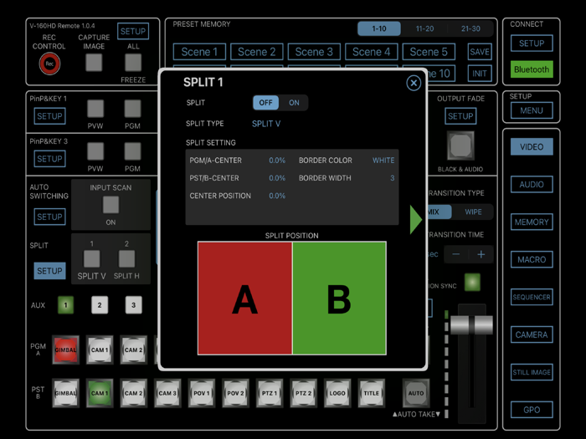The width and height of the screenshot is (586, 439).
Task: Toggle PinP&KEY 3 PVW button
Action: point(95,151)
